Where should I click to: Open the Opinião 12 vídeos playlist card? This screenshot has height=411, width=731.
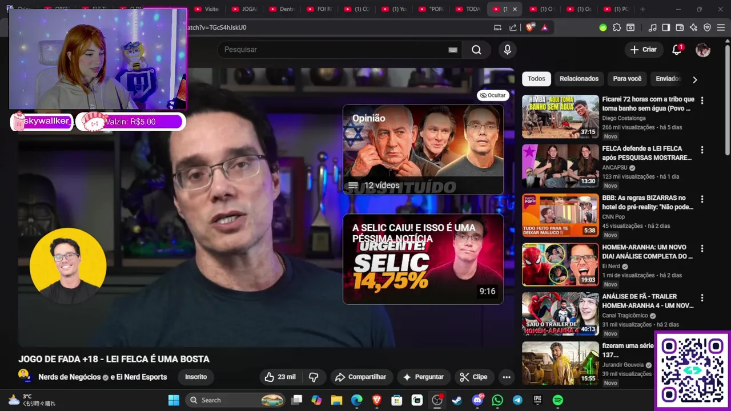(x=423, y=149)
